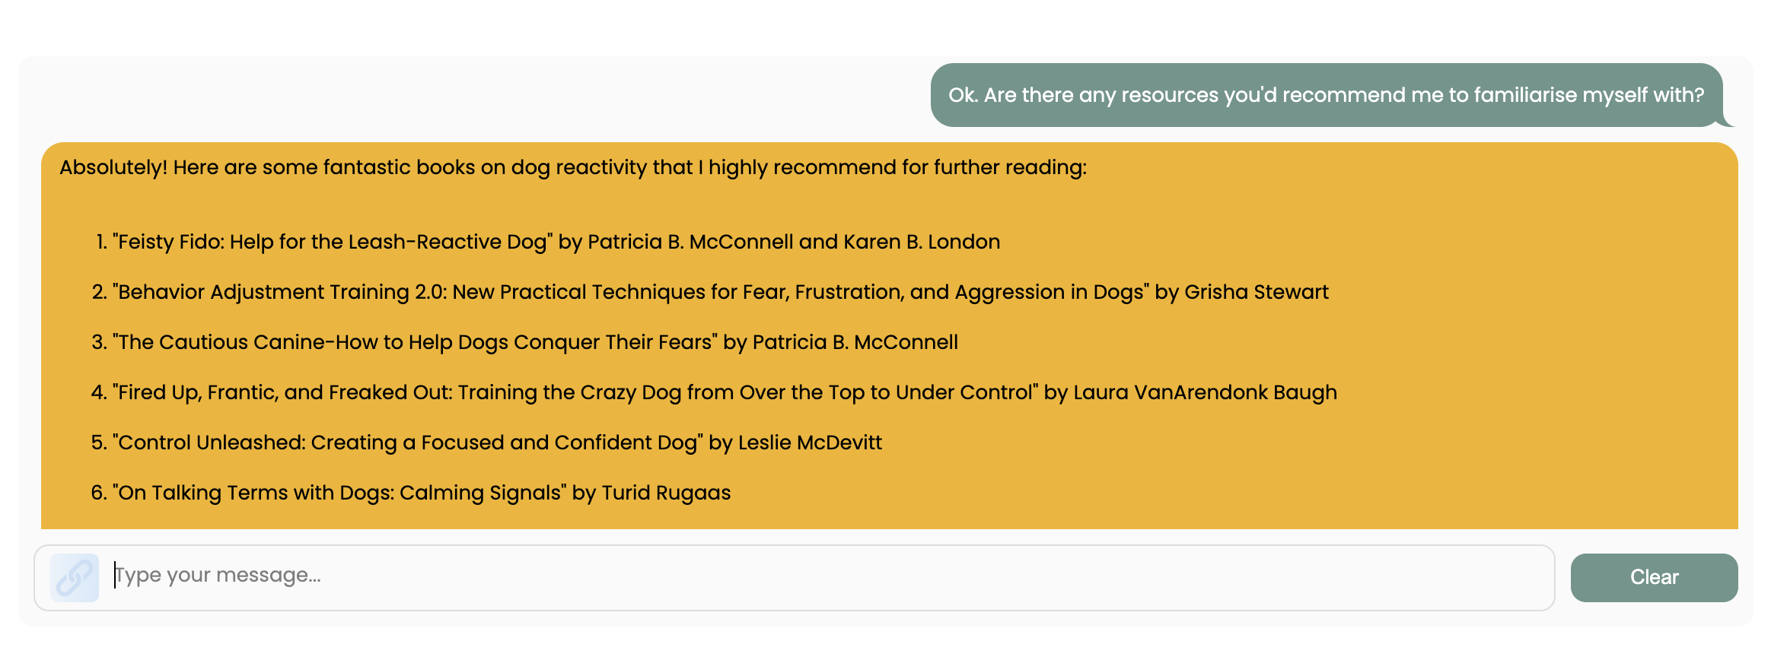Click list number 1 marker
Image resolution: width=1787 pixels, height=660 pixels.
(101, 242)
